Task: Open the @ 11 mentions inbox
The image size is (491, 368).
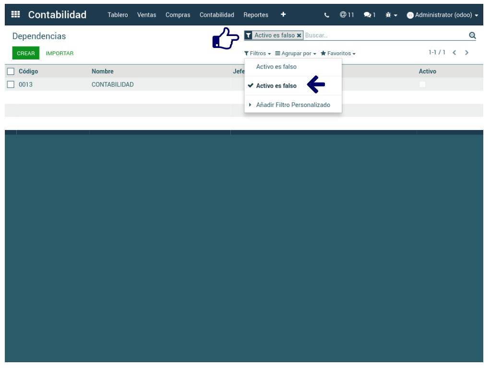Action: (x=347, y=15)
